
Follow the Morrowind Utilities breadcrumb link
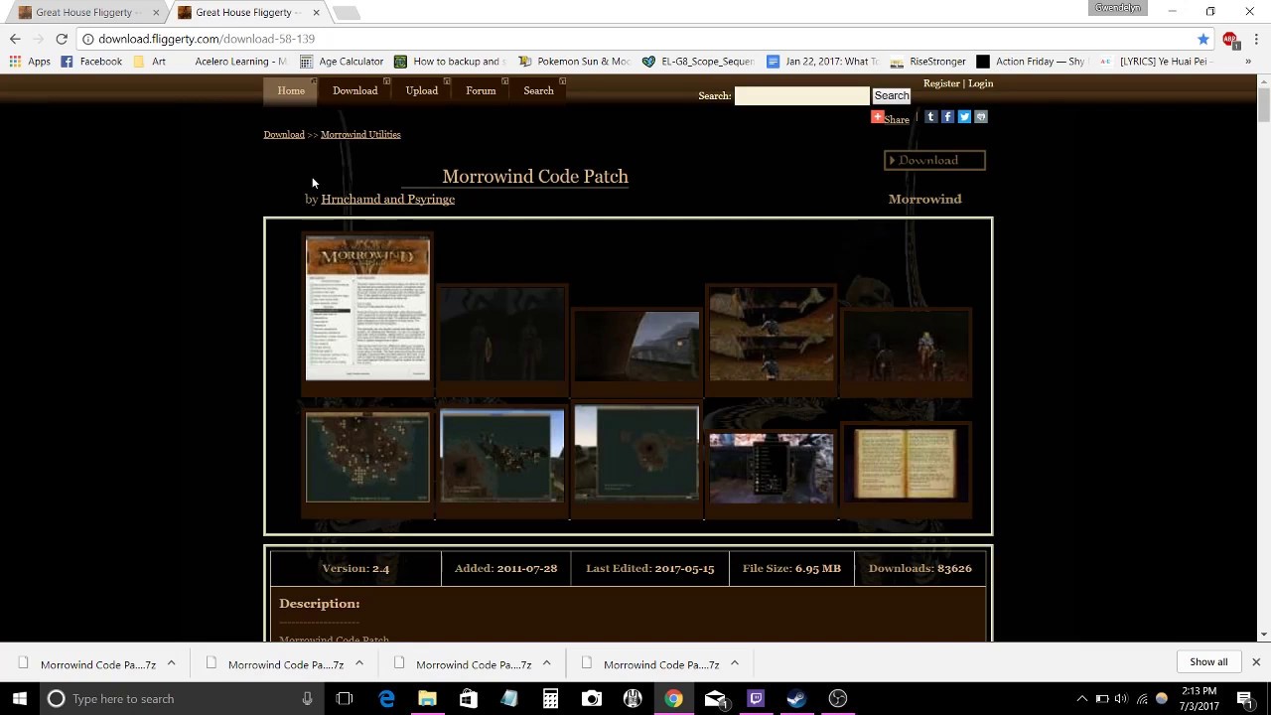click(x=360, y=134)
